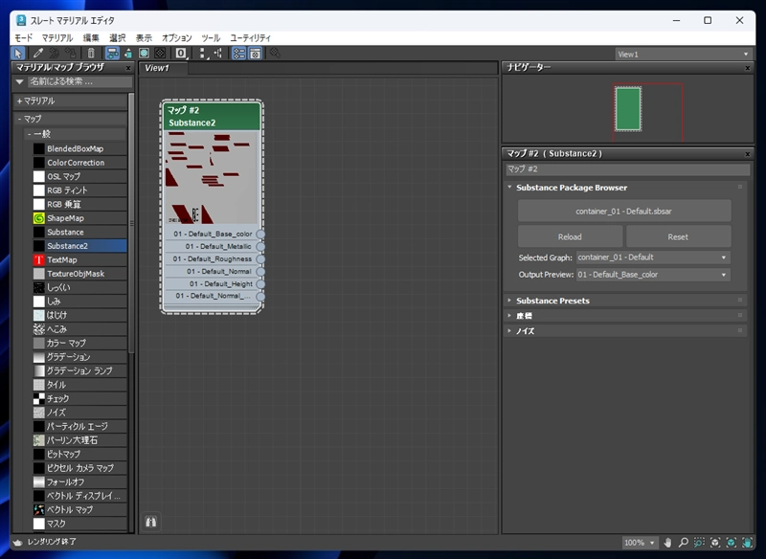Click the Default_Base_color output socket on node

260,234
